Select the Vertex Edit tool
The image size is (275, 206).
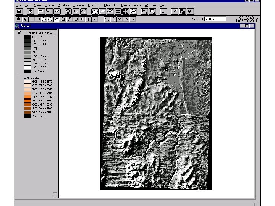31,19
